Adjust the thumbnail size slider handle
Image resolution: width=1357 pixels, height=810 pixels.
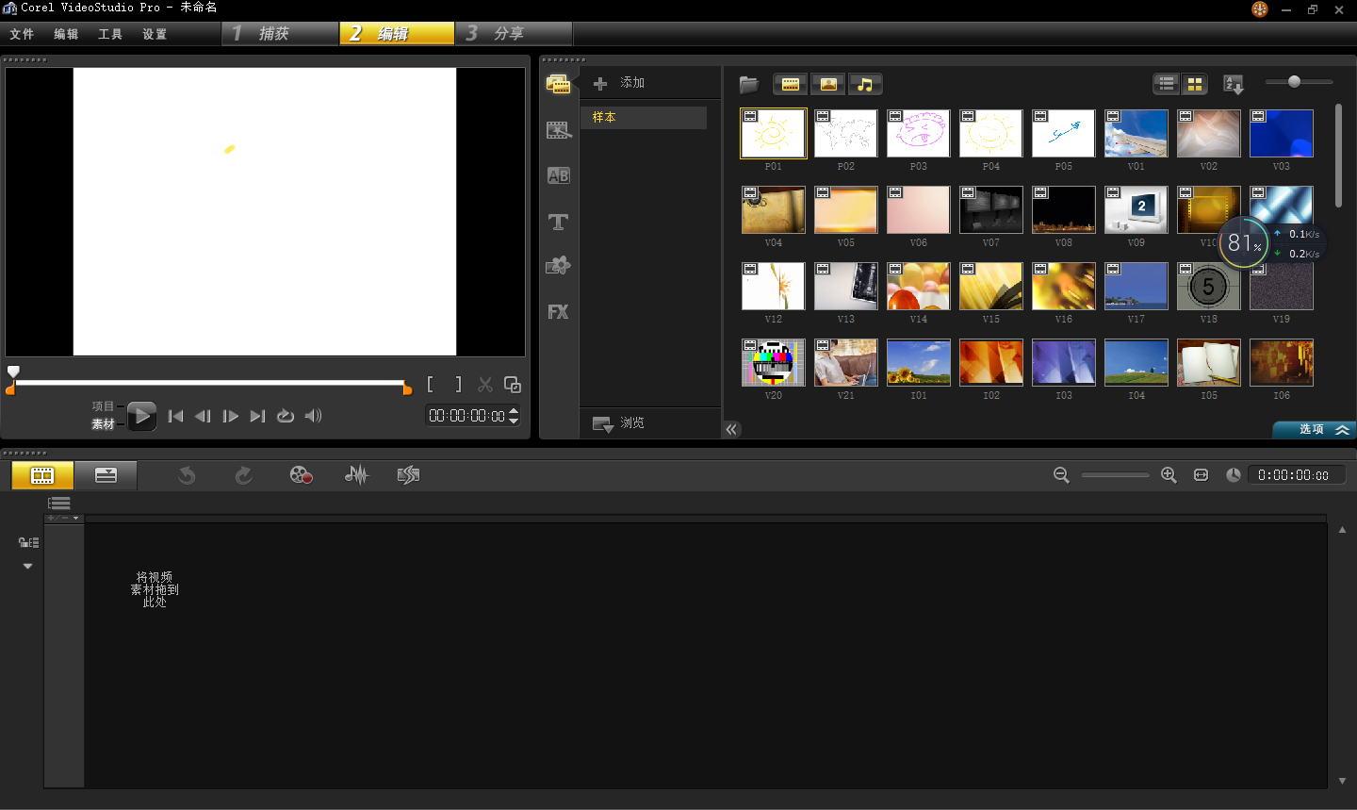pos(1294,82)
